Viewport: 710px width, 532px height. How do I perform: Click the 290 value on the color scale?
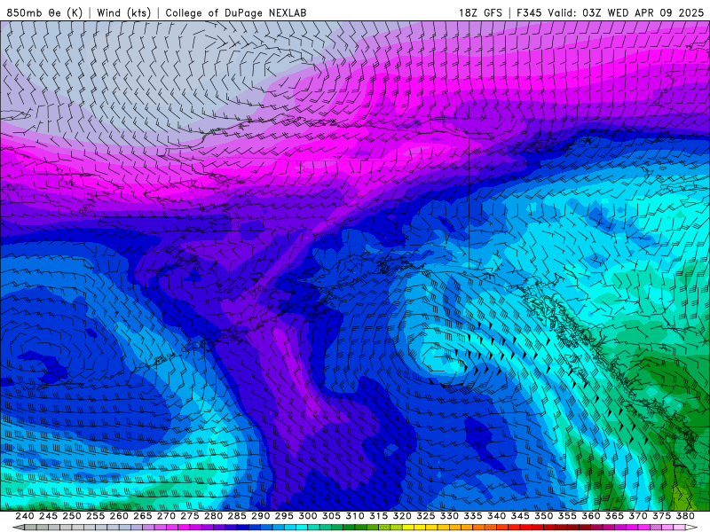pos(261,516)
